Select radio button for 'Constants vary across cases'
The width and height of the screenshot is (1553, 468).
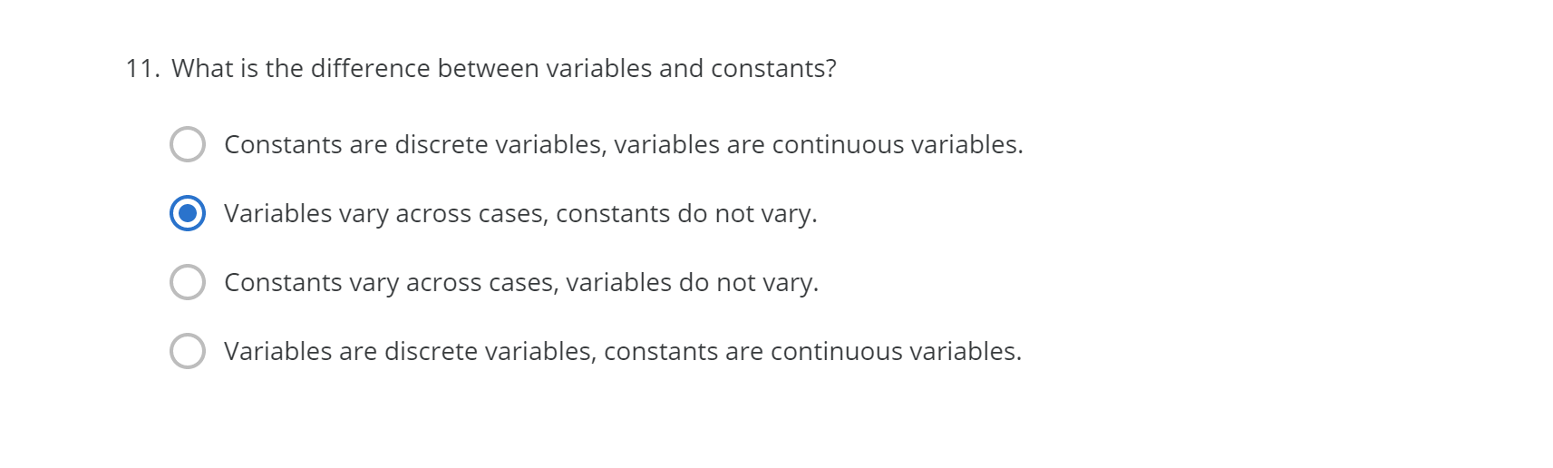[188, 282]
